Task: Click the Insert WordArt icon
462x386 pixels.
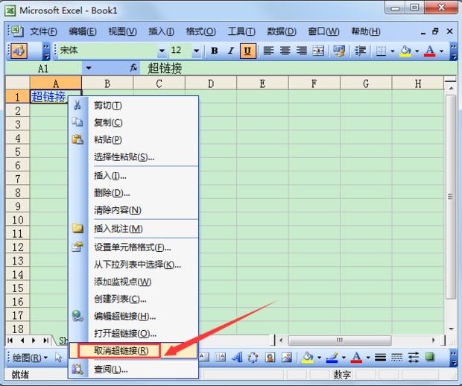Action: 237,358
